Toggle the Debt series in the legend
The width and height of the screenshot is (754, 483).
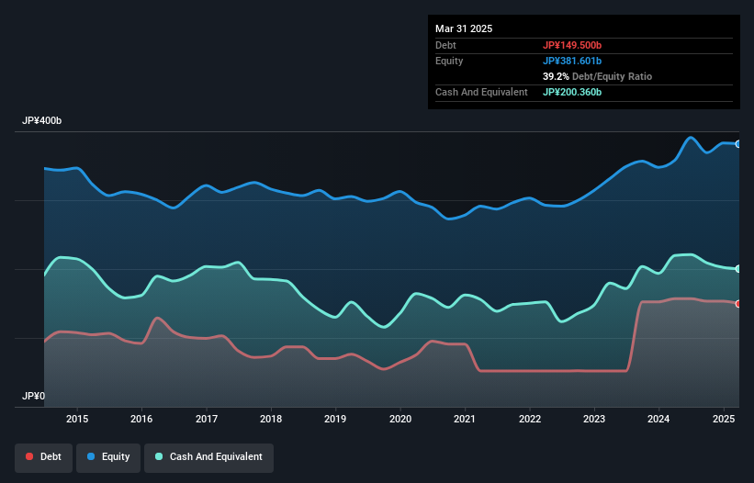[43, 456]
